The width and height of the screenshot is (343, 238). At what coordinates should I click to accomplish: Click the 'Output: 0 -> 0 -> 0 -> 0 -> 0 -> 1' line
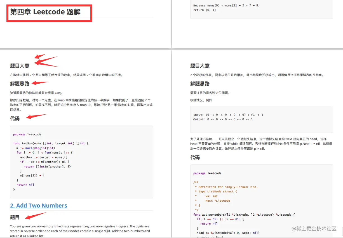tap(223, 119)
